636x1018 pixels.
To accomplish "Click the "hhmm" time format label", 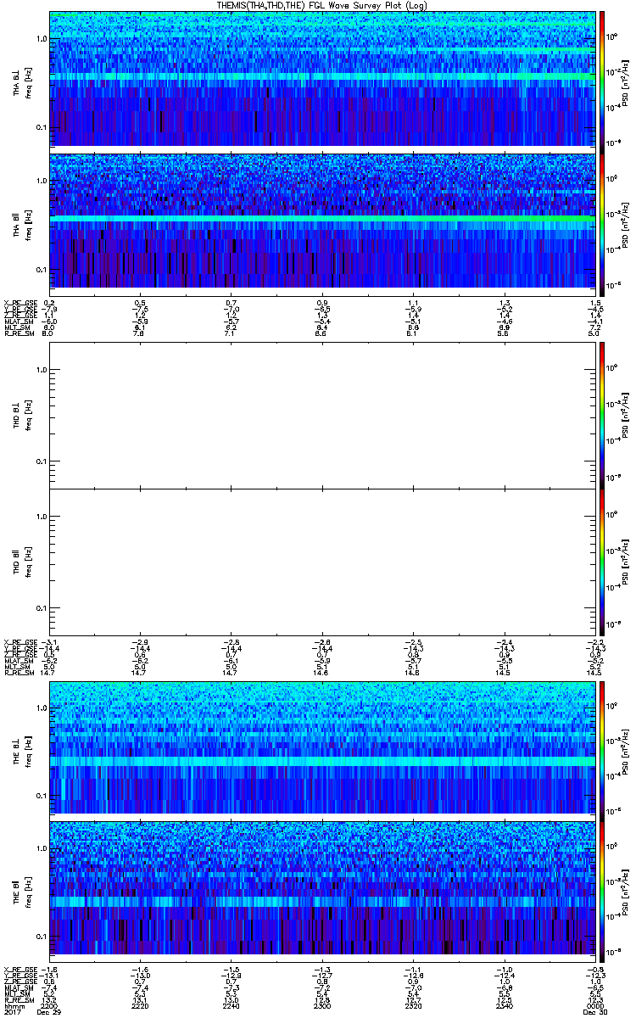I will point(13,1007).
